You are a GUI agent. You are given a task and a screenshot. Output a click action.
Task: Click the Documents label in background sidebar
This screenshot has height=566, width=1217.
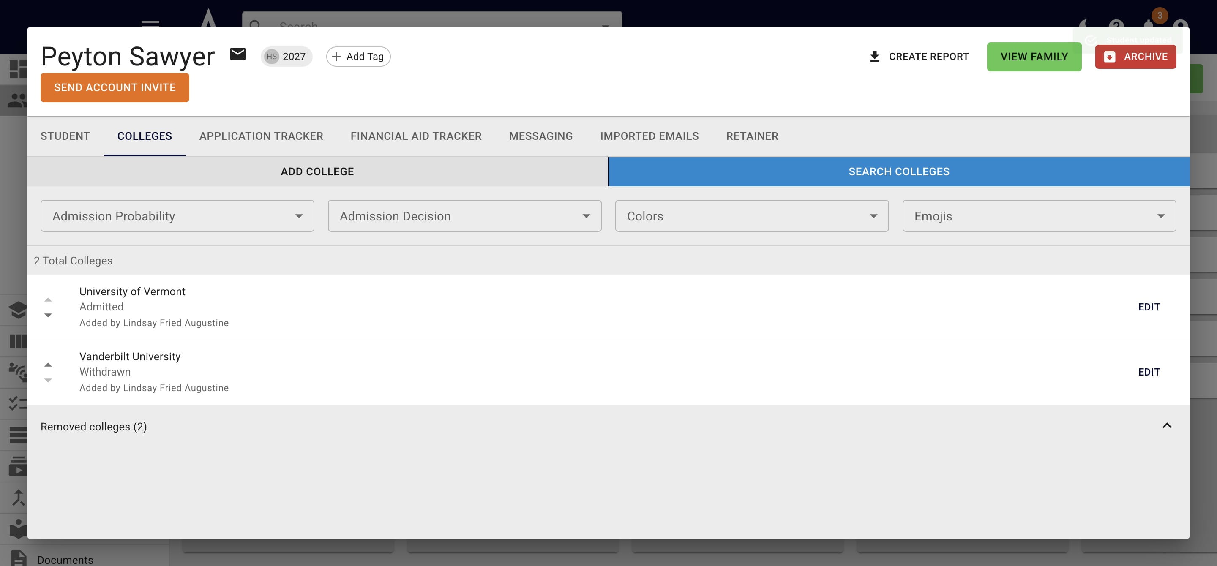(x=65, y=560)
